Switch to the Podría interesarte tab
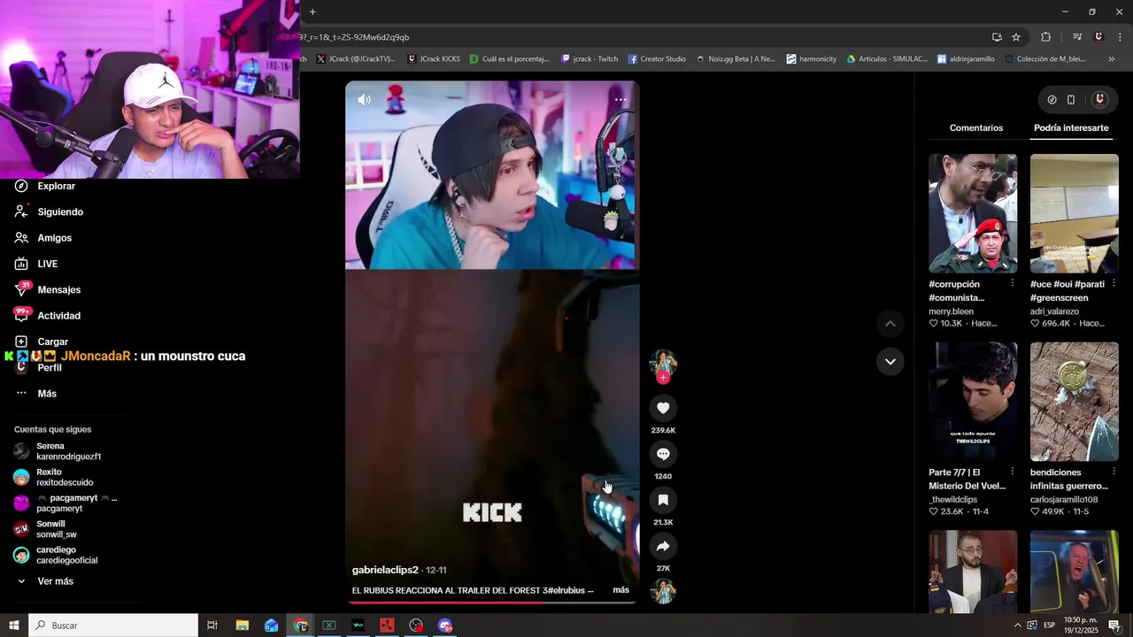1133x637 pixels. 1071,127
